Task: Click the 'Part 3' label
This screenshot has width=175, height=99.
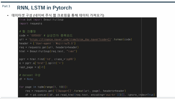Action: 6,6
